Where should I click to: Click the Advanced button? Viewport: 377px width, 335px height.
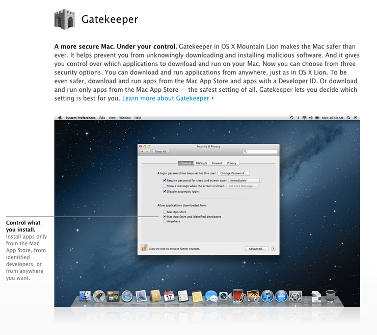pos(257,249)
